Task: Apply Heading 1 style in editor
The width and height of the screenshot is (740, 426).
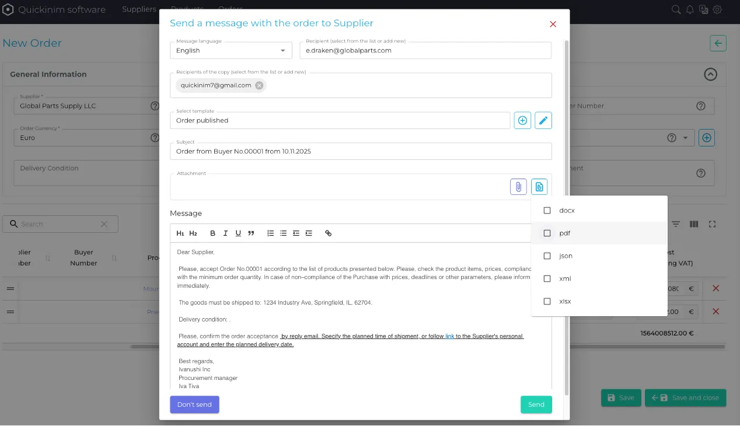Action: (180, 233)
